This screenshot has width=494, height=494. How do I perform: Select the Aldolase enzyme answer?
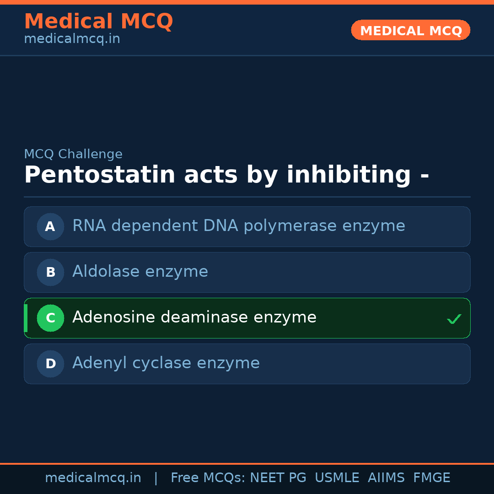pos(140,272)
